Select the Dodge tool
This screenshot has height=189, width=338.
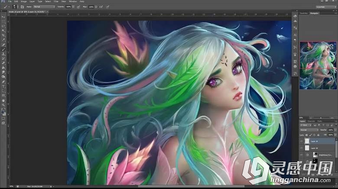[x=3, y=77]
